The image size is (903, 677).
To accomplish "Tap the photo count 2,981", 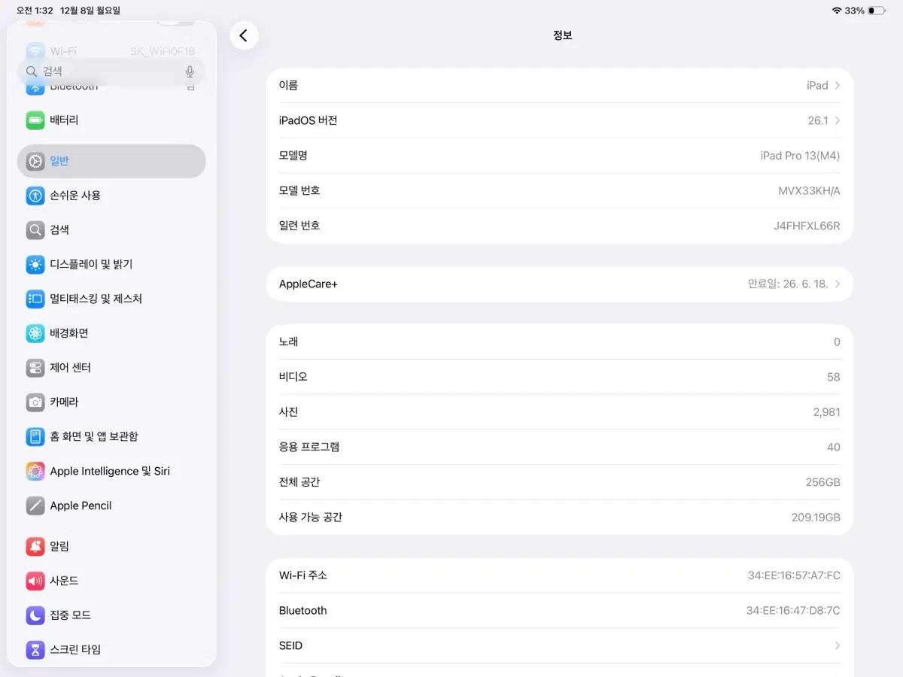I will [826, 412].
